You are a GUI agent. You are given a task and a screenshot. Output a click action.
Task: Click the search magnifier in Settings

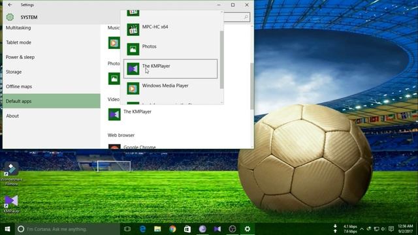pos(246,18)
